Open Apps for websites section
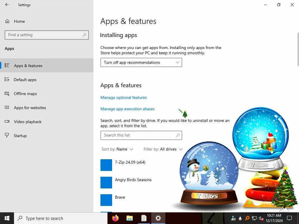This screenshot has height=224, width=299. tap(47, 108)
